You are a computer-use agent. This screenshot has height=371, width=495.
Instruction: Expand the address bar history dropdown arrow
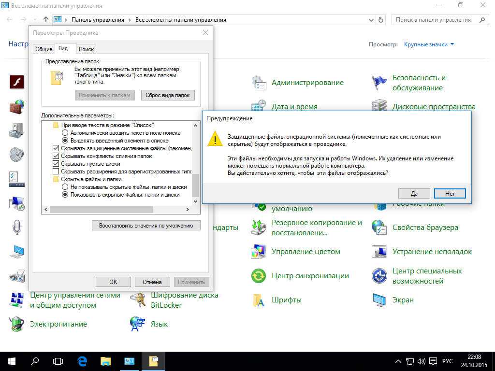371,20
